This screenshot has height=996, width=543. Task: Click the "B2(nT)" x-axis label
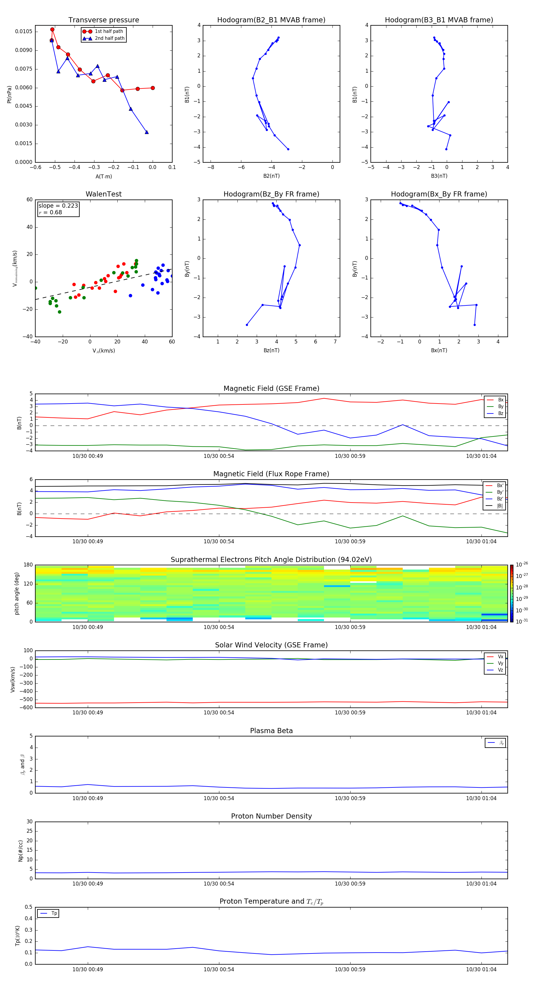tap(271, 176)
